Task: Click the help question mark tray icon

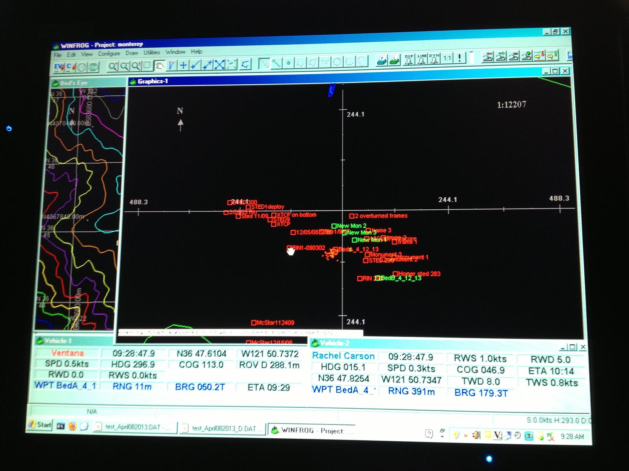Action: pyautogui.click(x=429, y=434)
